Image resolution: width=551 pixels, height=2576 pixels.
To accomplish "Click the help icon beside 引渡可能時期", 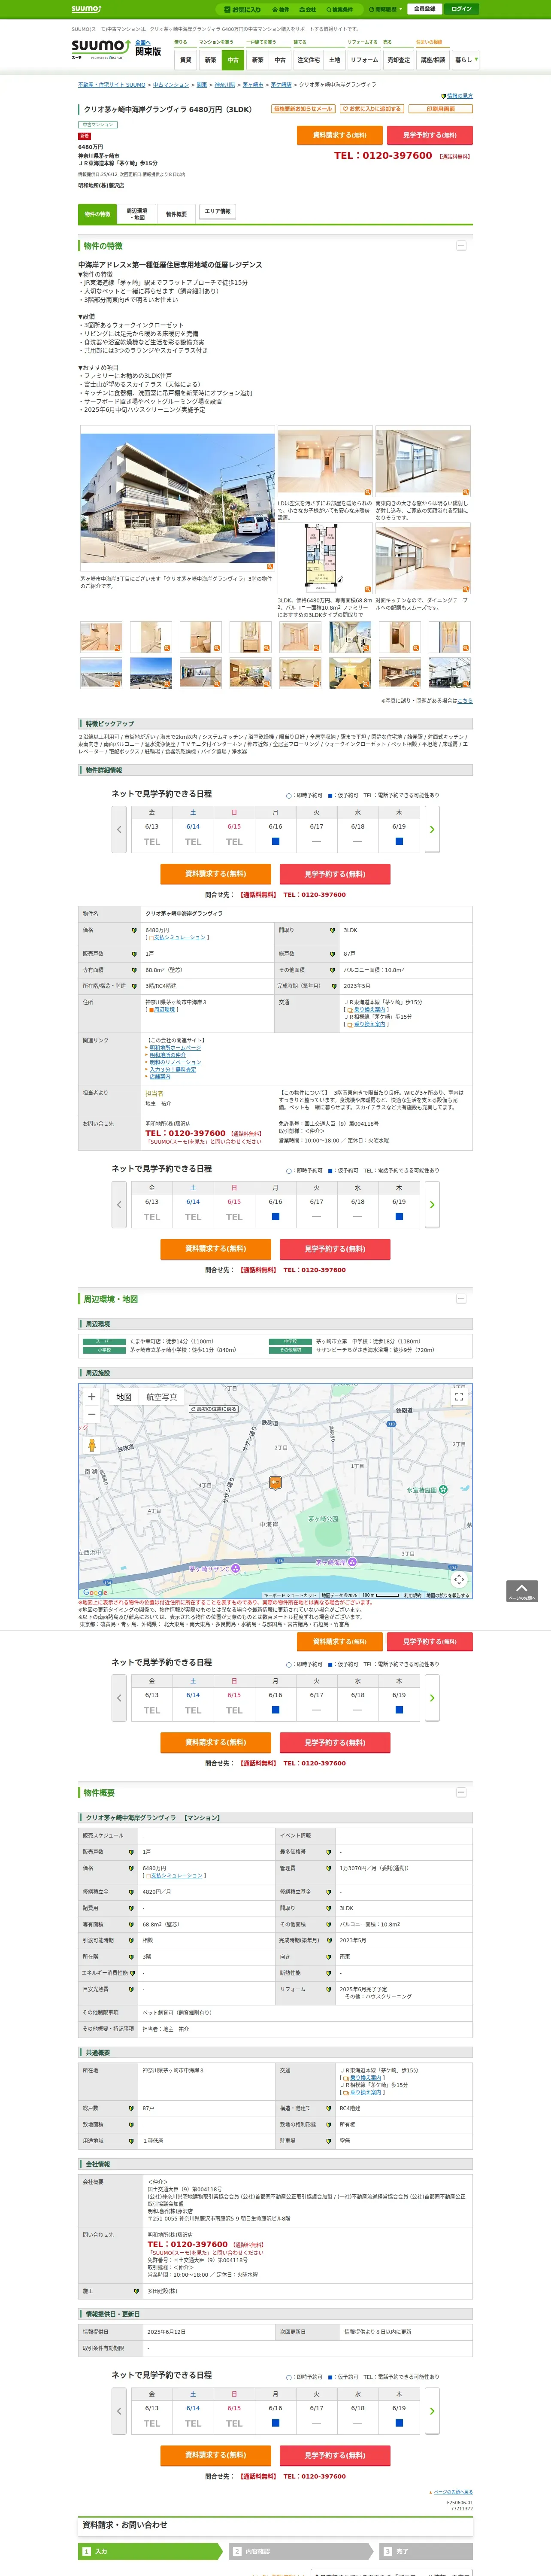I will click(131, 1940).
